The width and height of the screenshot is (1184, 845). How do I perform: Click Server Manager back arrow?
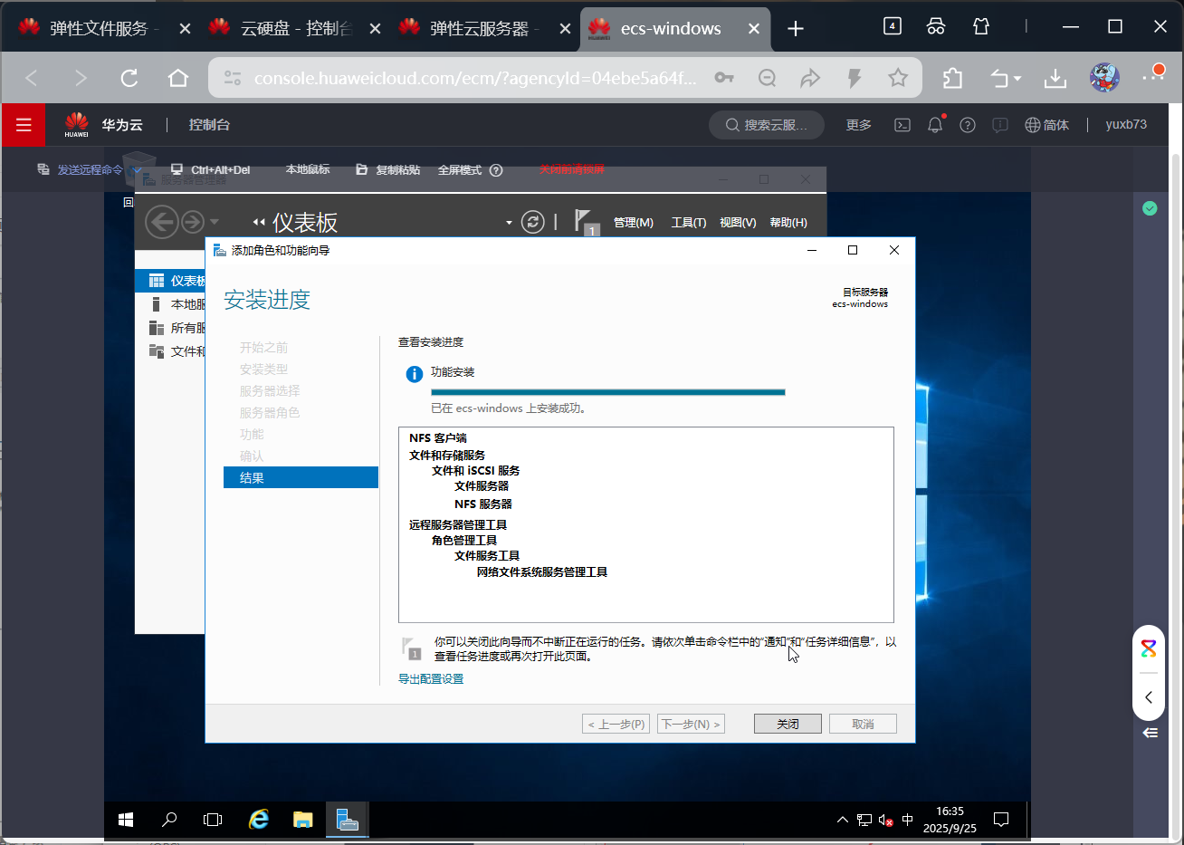coord(161,222)
